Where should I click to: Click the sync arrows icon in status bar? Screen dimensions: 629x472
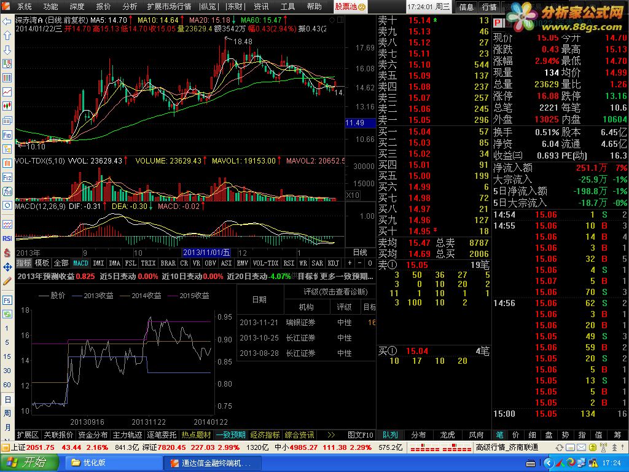[x=559, y=447]
